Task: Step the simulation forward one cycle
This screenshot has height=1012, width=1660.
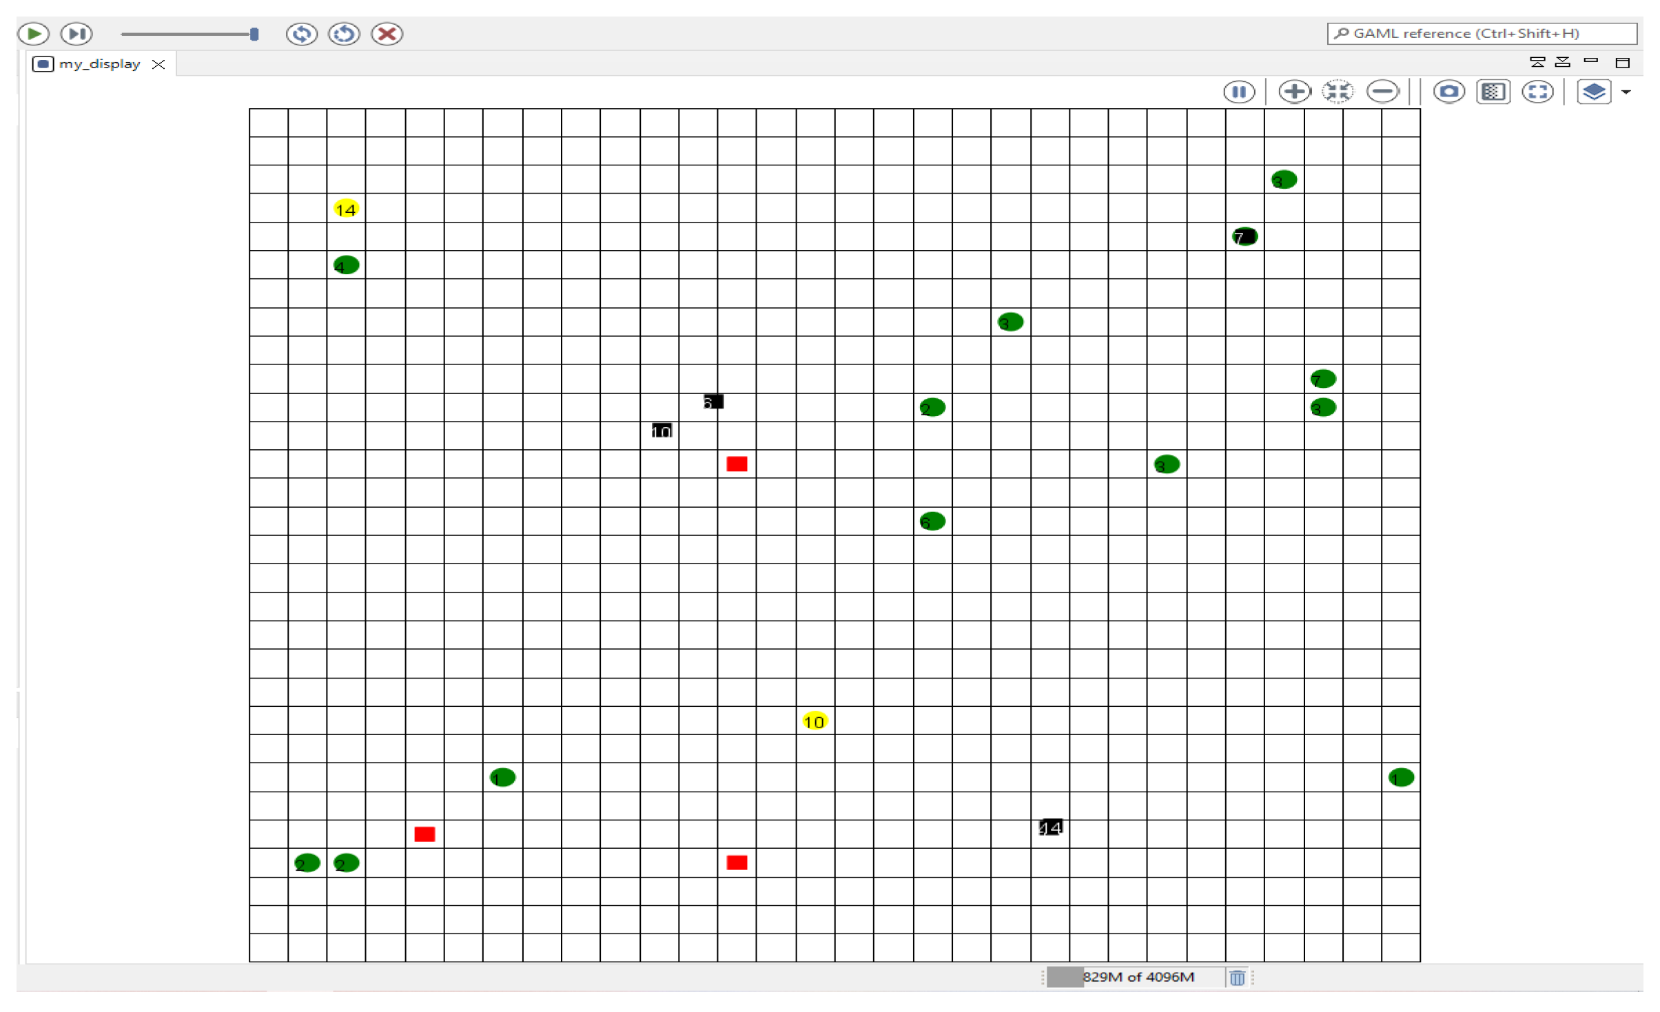Action: click(76, 33)
